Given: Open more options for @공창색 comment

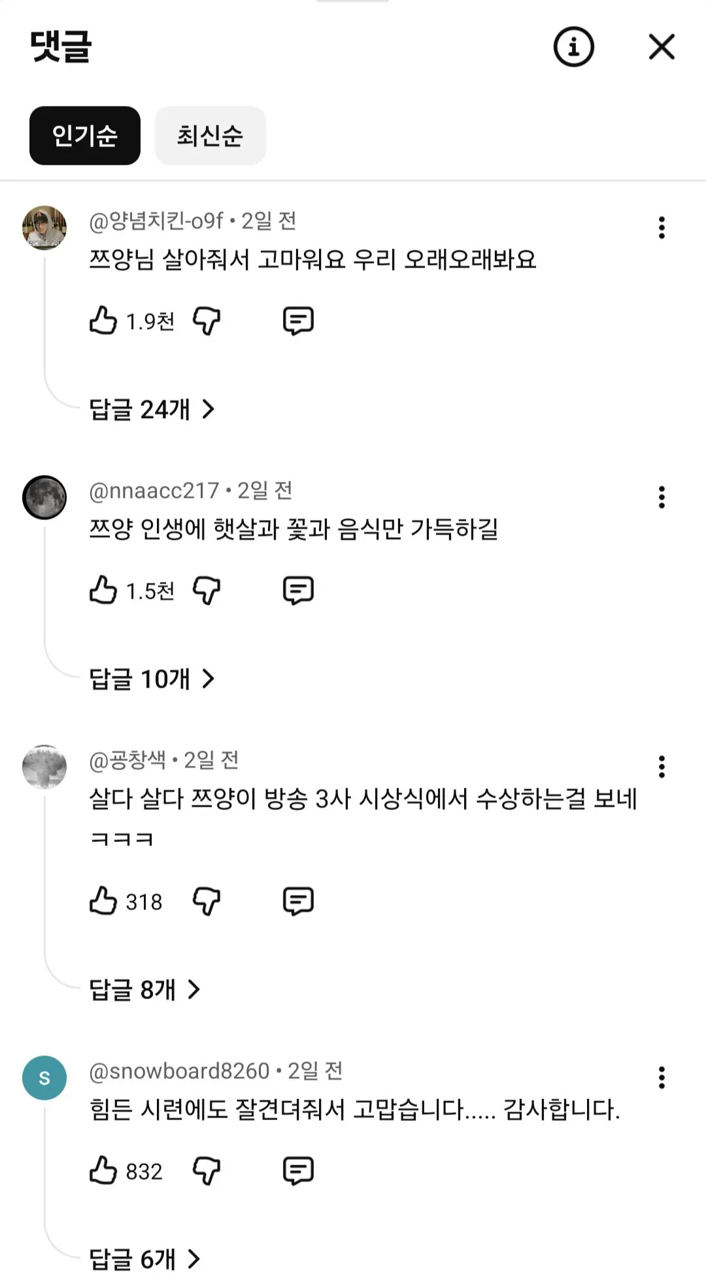Looking at the screenshot, I should click(x=662, y=767).
